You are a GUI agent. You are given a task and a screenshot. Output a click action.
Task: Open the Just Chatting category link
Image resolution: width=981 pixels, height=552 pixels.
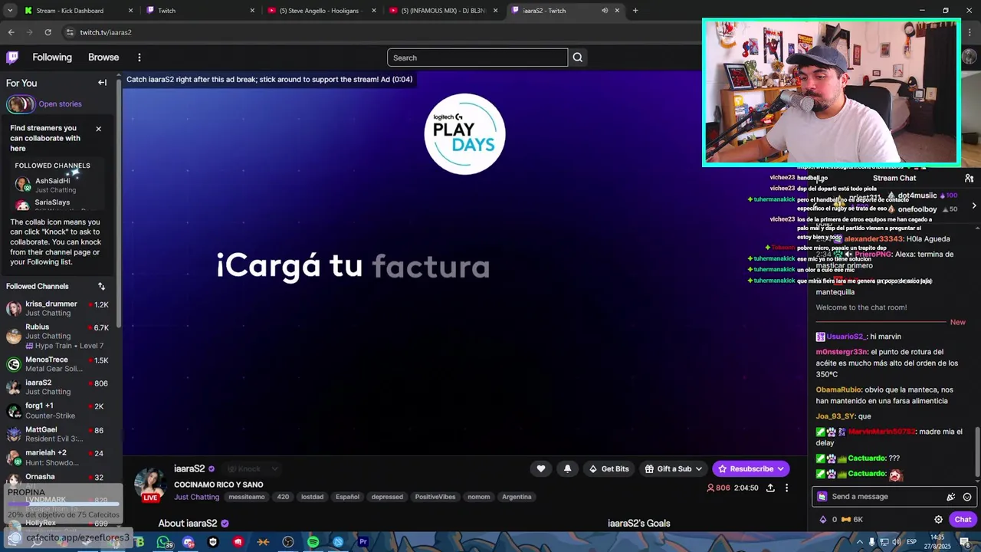pos(196,497)
